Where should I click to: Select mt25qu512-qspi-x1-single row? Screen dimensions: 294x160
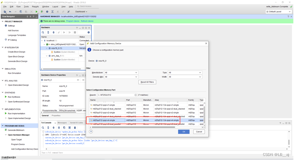(x=146, y=105)
